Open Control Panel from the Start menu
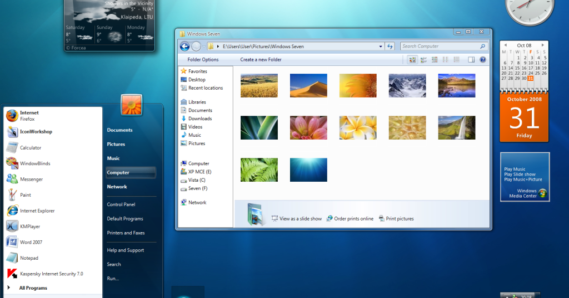This screenshot has width=569, height=298. click(121, 204)
